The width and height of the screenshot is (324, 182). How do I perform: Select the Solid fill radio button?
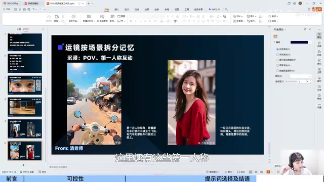(x=277, y=49)
